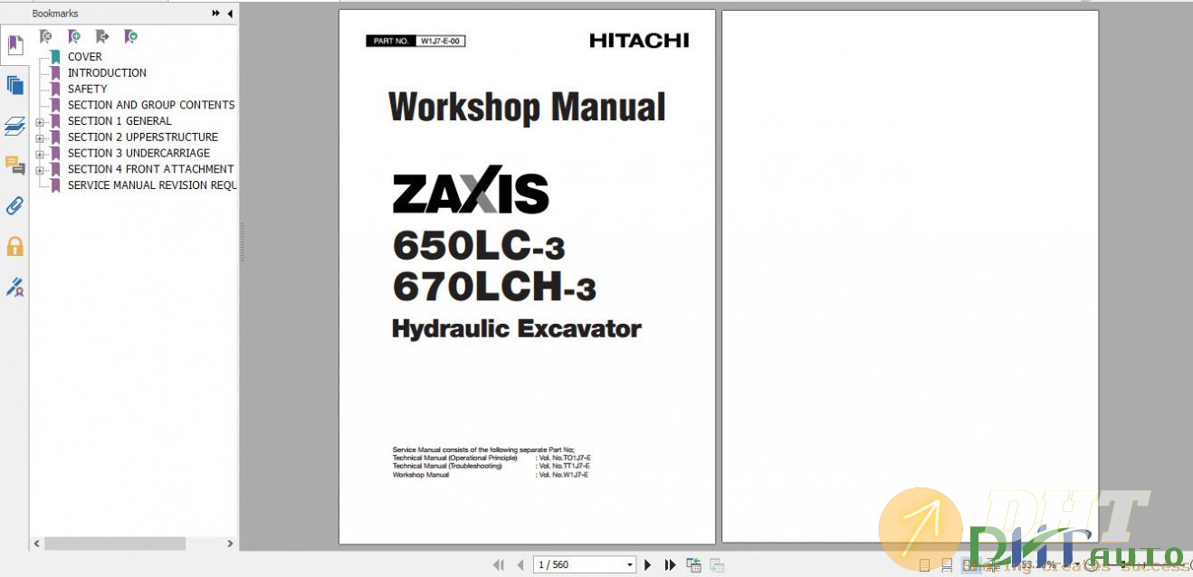Viewport: 1193px width, 577px height.
Task: Click the 670LCH-3 model text
Action: pos(494,287)
